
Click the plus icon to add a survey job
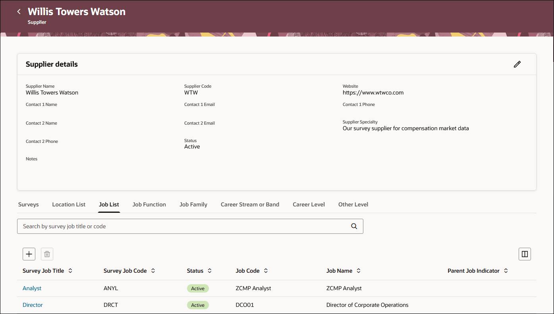tap(29, 254)
